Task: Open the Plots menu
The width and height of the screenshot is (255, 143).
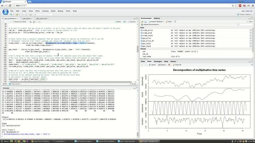Action: [37, 11]
